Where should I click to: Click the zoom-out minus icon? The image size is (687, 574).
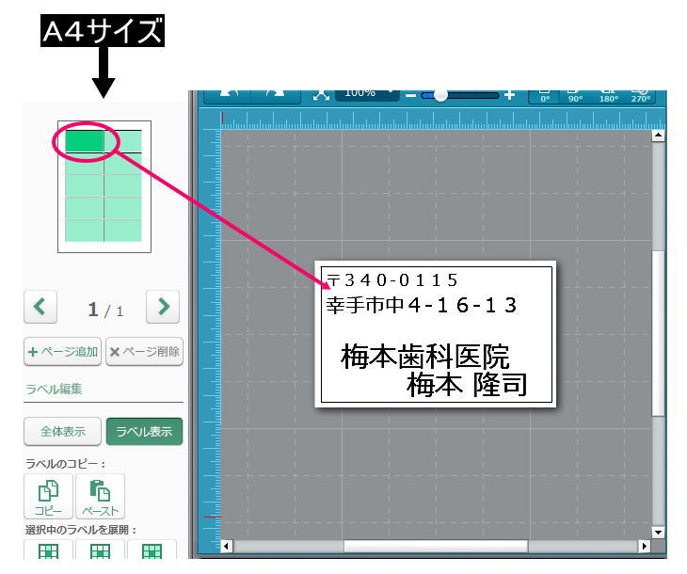pos(410,95)
